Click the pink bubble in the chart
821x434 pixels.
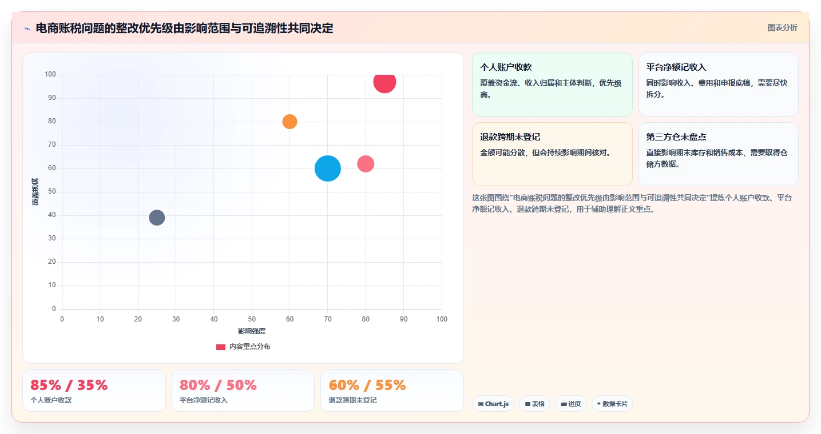pos(366,164)
